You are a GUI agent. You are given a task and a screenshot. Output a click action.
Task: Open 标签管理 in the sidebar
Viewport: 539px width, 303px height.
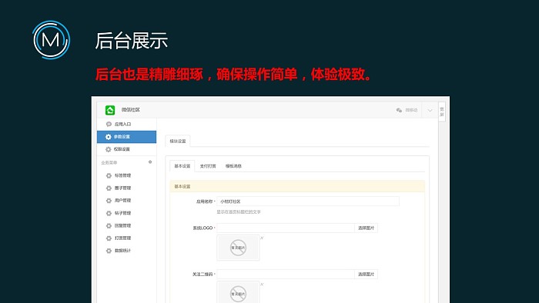pos(122,175)
